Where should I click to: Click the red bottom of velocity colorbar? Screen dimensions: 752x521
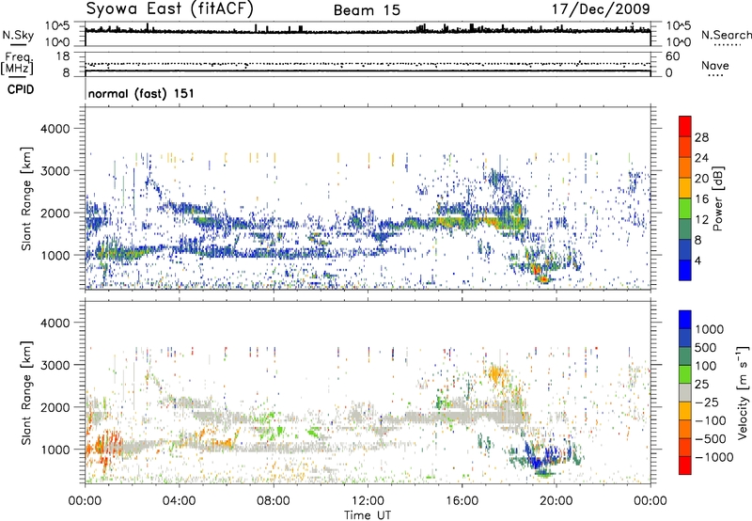[685, 466]
